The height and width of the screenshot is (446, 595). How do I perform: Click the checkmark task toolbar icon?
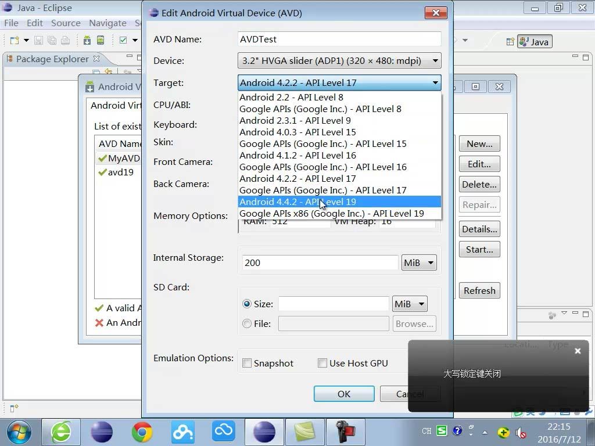coord(123,40)
